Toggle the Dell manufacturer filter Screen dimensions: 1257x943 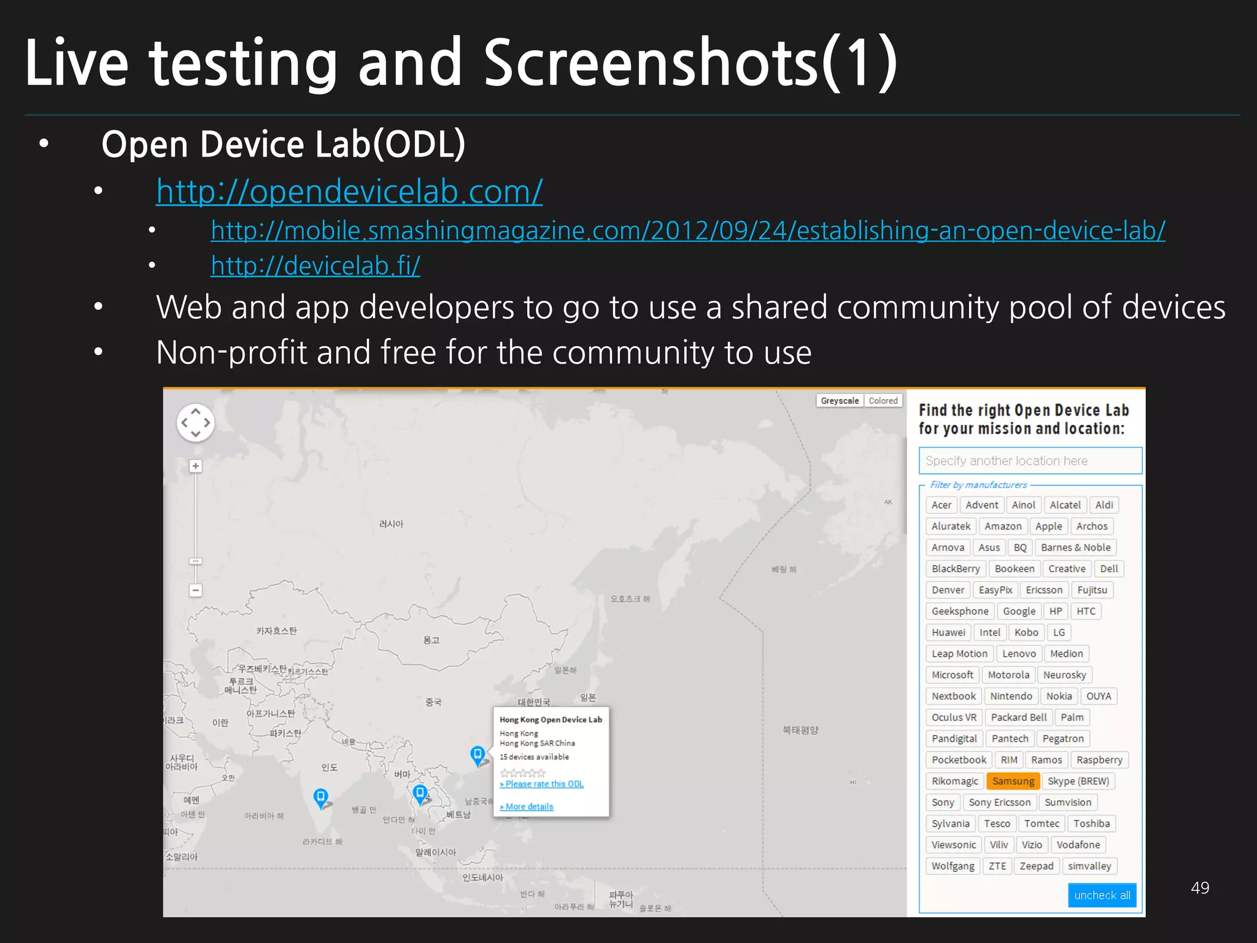[x=1108, y=569]
